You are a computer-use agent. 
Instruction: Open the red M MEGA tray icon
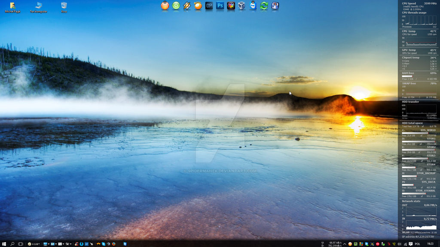pos(378,244)
